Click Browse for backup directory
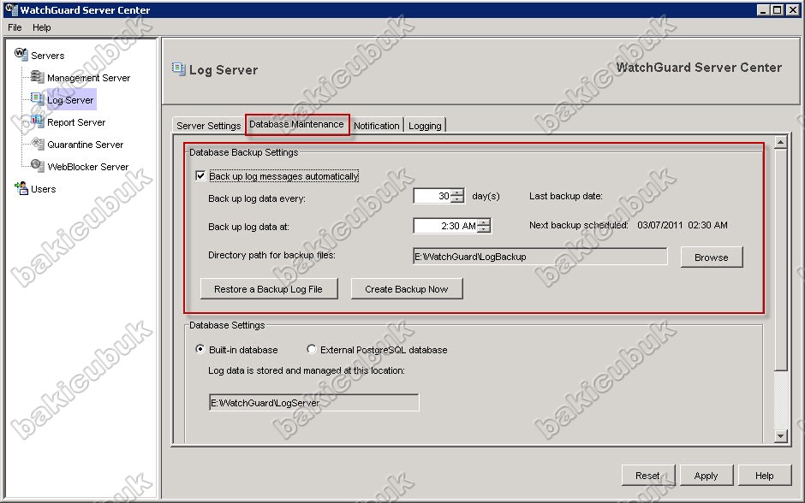The height and width of the screenshot is (503, 805). pyautogui.click(x=712, y=257)
